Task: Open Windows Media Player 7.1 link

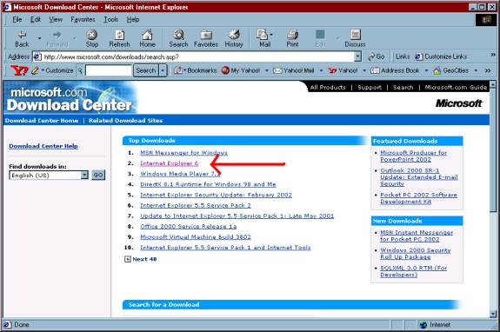Action: pos(180,174)
